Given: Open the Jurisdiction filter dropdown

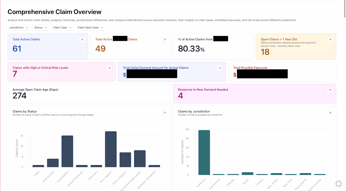Looking at the screenshot, I should (x=19, y=28).
